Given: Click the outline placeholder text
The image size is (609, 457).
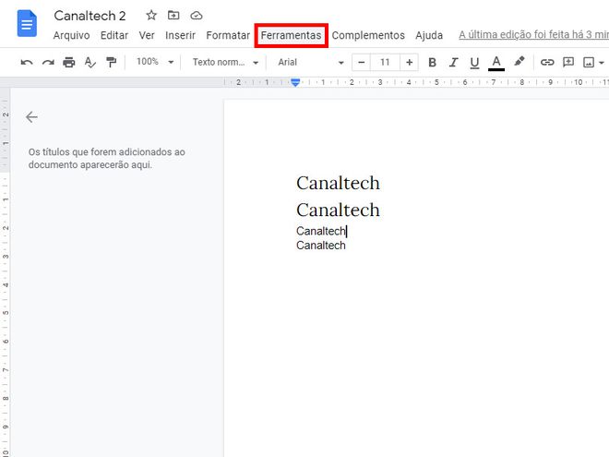Looking at the screenshot, I should coord(106,158).
